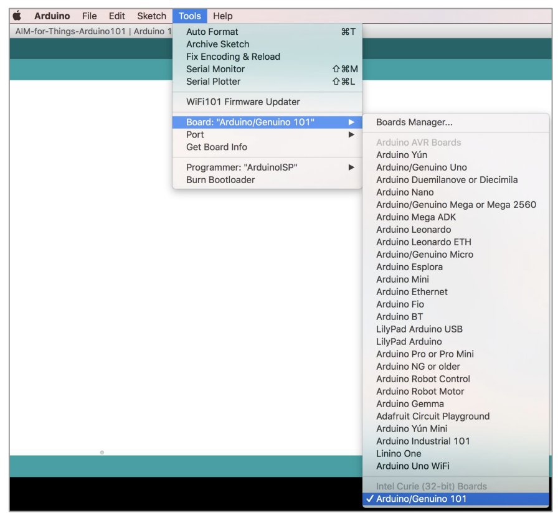Select the Arduino Nano board
This screenshot has width=558, height=518.
[x=456, y=192]
